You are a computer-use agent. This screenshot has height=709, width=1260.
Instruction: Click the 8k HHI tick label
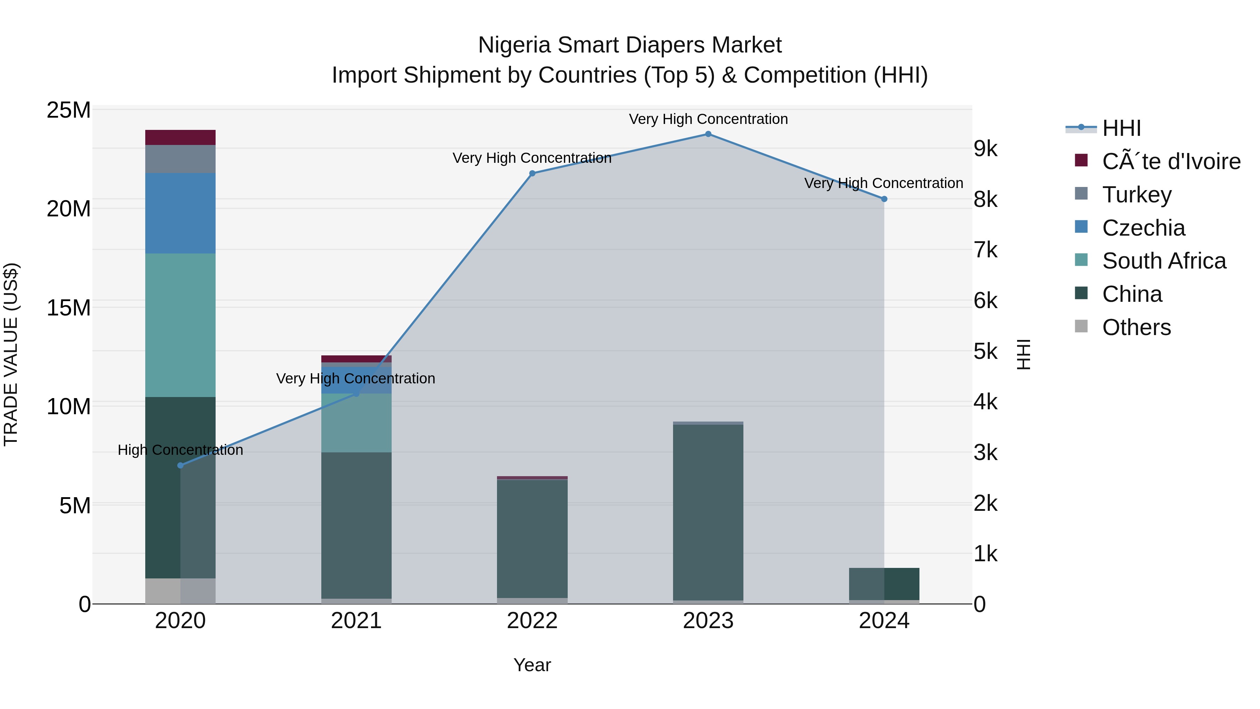click(x=986, y=200)
